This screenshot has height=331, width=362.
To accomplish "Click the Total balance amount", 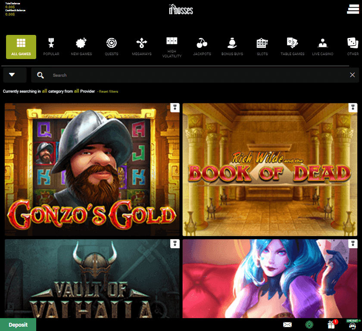I will [x=10, y=7].
